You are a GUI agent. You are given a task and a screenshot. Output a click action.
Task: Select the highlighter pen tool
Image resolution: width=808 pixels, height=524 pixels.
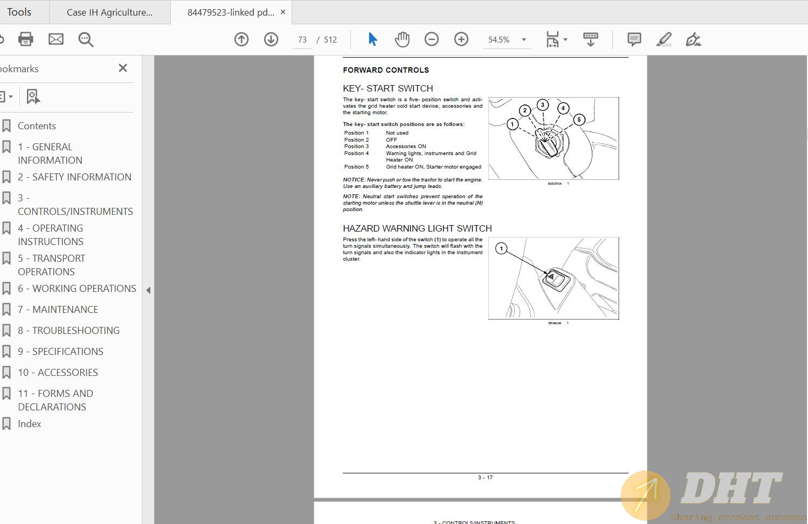(664, 39)
